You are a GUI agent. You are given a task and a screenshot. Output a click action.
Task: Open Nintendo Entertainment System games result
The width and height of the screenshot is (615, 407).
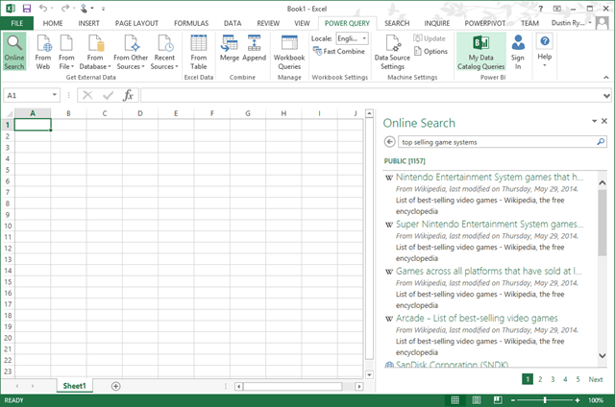coord(489,177)
